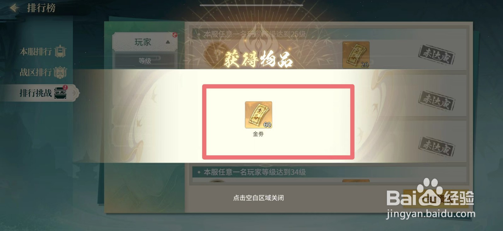Expand the 玩家 dropdown
This screenshot has height=231, width=503.
click(x=145, y=42)
